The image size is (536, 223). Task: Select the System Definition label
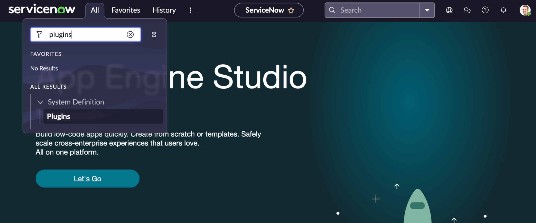[76, 102]
